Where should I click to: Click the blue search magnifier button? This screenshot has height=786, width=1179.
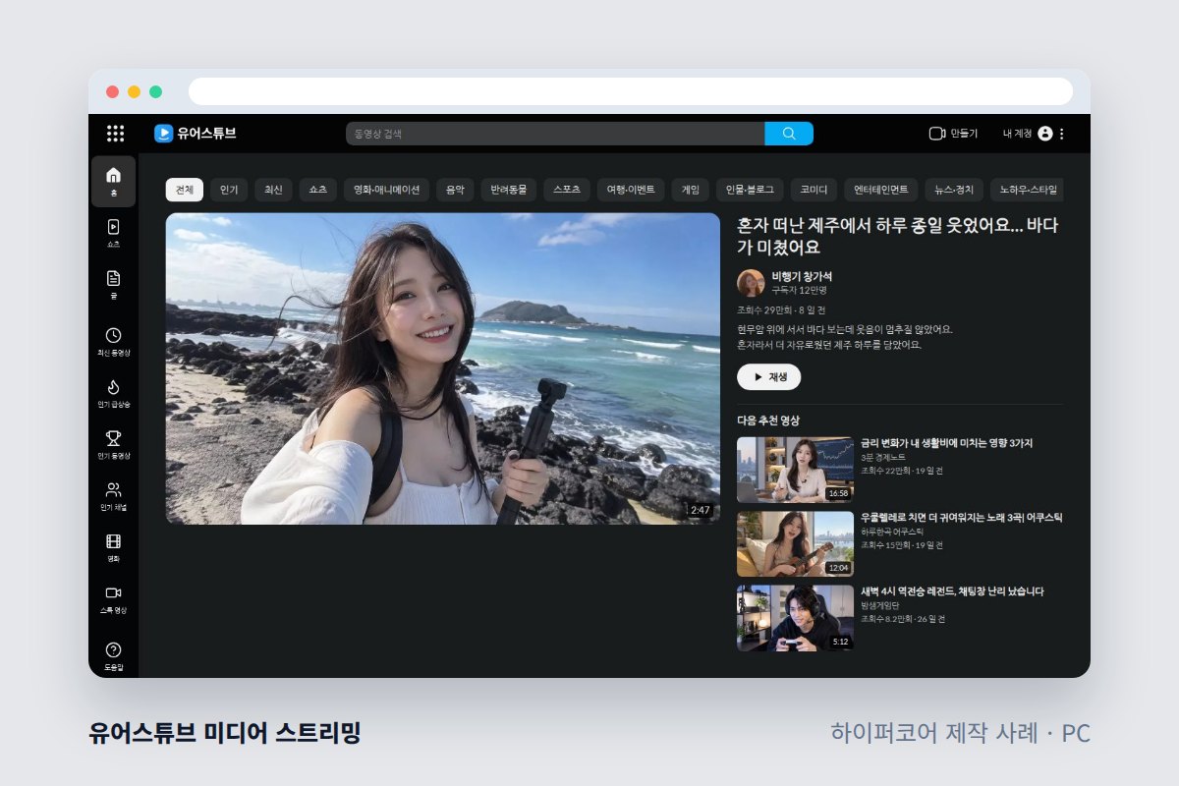[x=789, y=134]
